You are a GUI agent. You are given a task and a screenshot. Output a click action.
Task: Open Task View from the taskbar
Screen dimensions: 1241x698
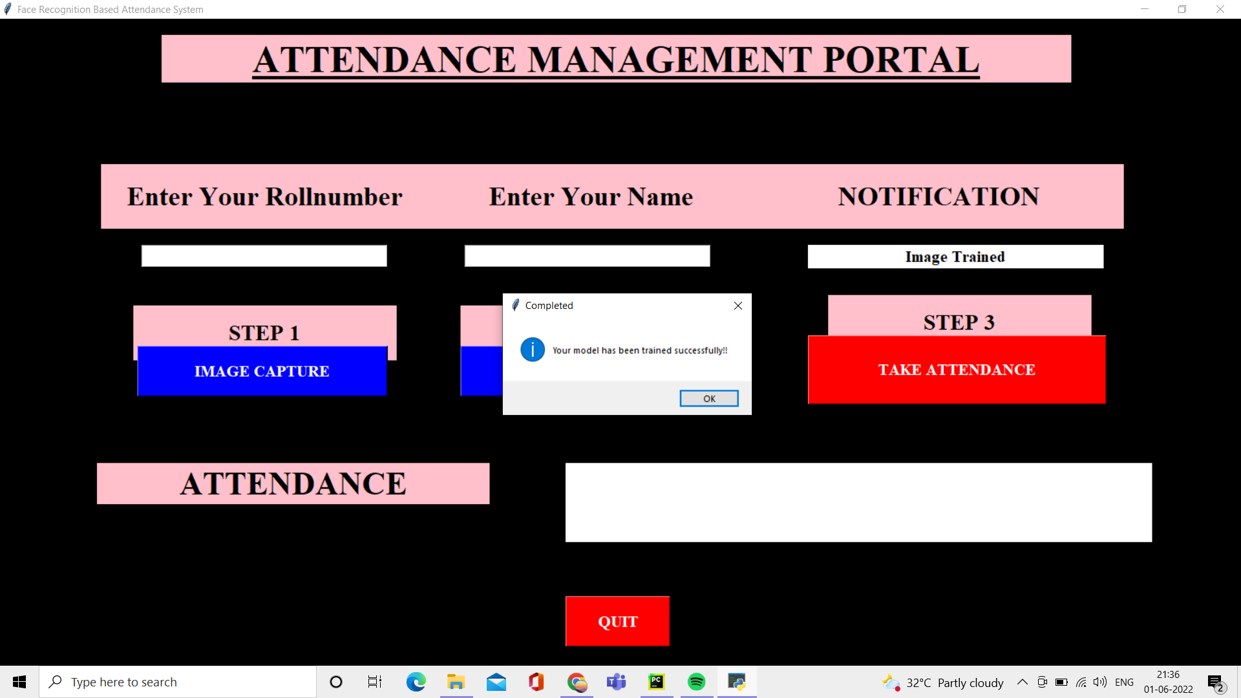point(374,682)
